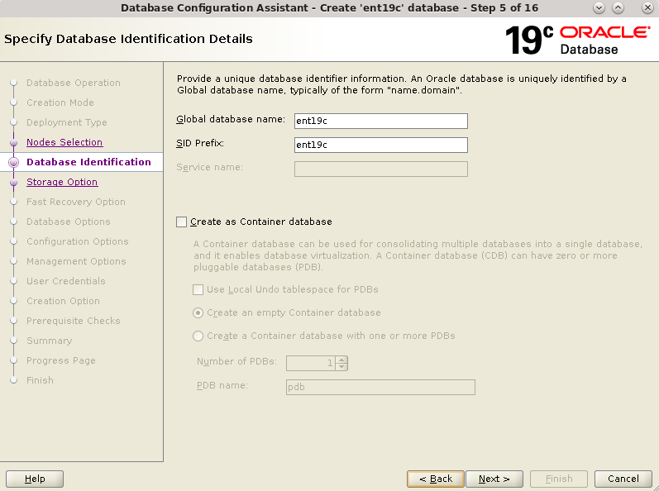Maximize the window with titlebar up-arrow

point(618,8)
